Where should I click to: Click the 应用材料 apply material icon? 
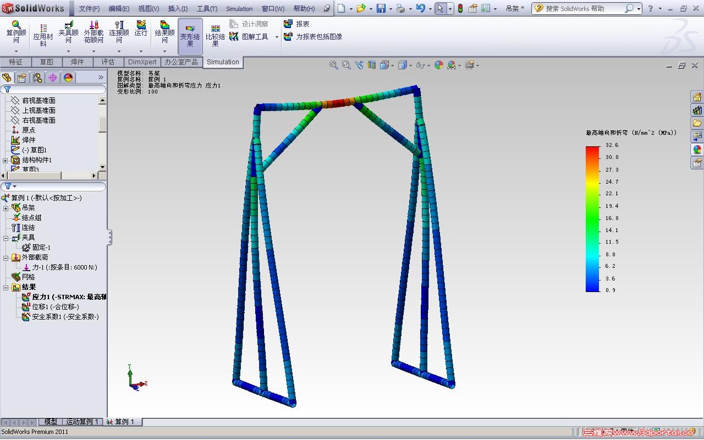point(43,35)
